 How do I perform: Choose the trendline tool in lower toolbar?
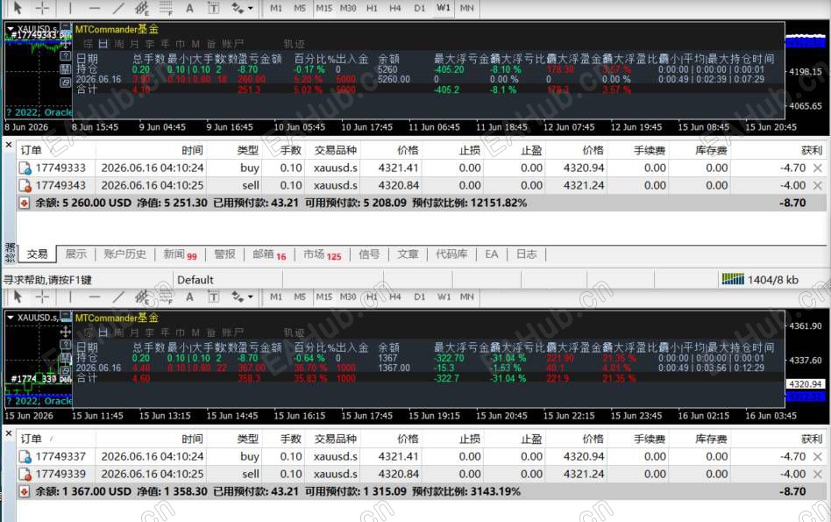[118, 297]
